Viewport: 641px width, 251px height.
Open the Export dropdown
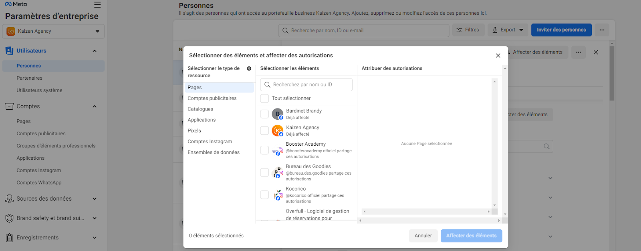click(508, 30)
